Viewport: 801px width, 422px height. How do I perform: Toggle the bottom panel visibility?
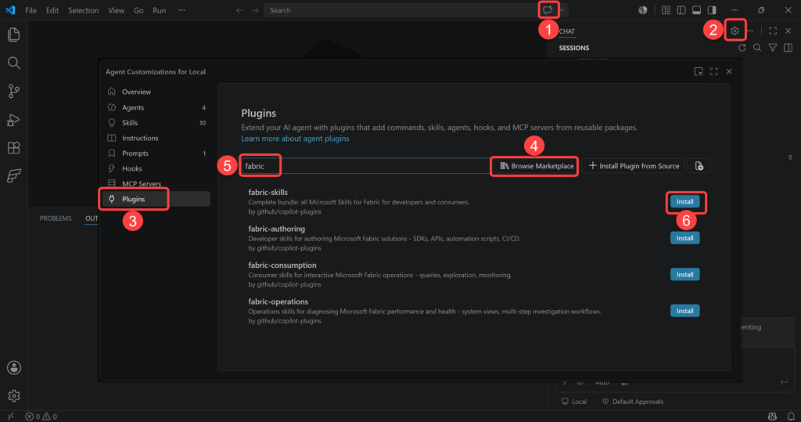pyautogui.click(x=697, y=10)
